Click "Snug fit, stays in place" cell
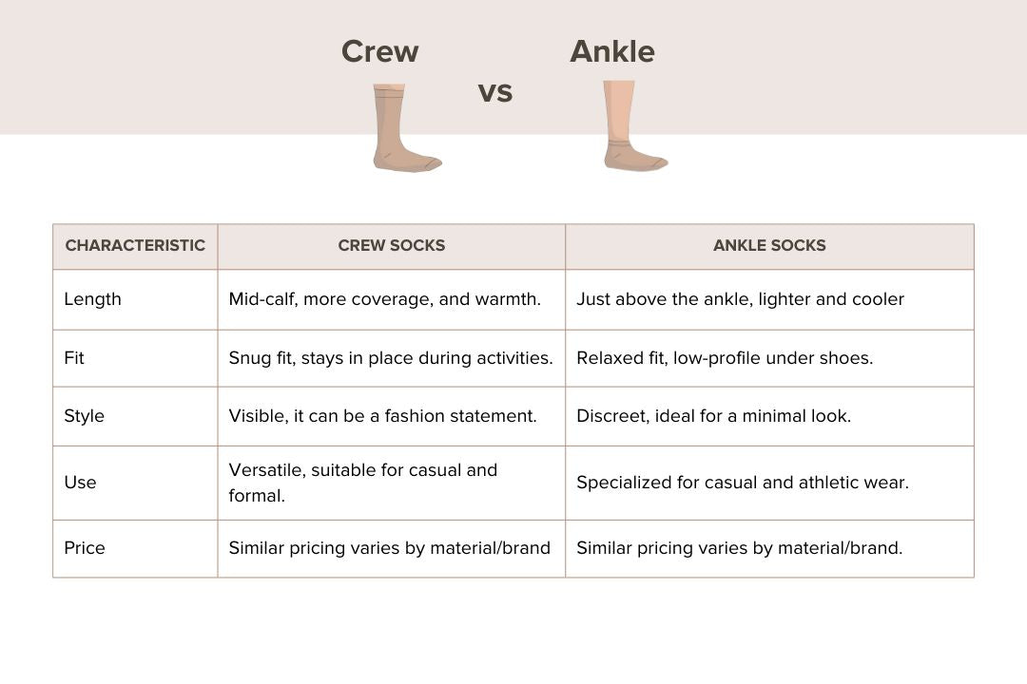This screenshot has width=1027, height=684. click(x=390, y=358)
